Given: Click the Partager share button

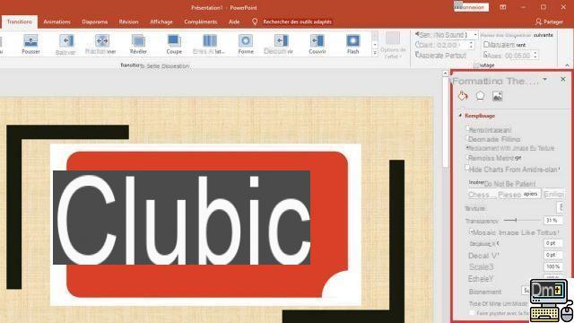Looking at the screenshot, I should (549, 22).
